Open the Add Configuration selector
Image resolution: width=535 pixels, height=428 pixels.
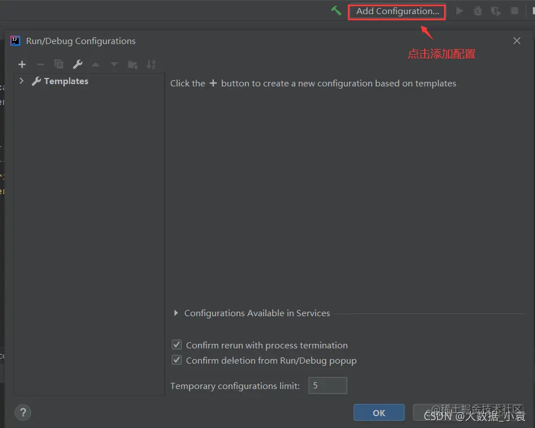pos(397,12)
